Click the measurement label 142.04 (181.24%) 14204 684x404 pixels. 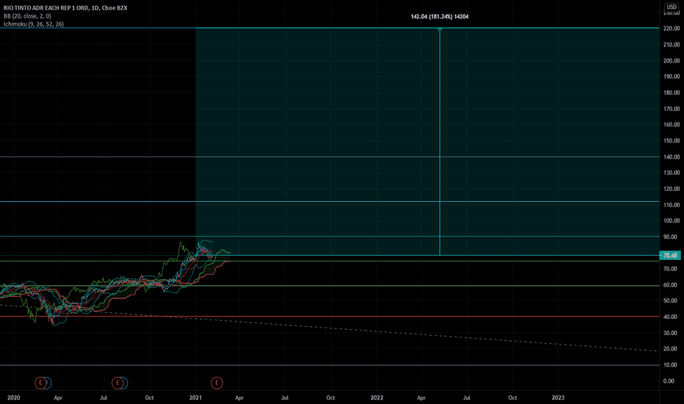pos(440,17)
